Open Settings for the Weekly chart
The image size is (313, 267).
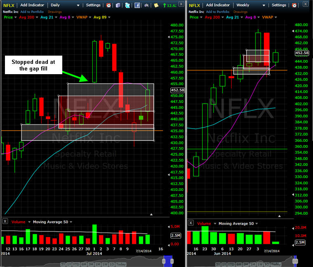tap(279, 5)
